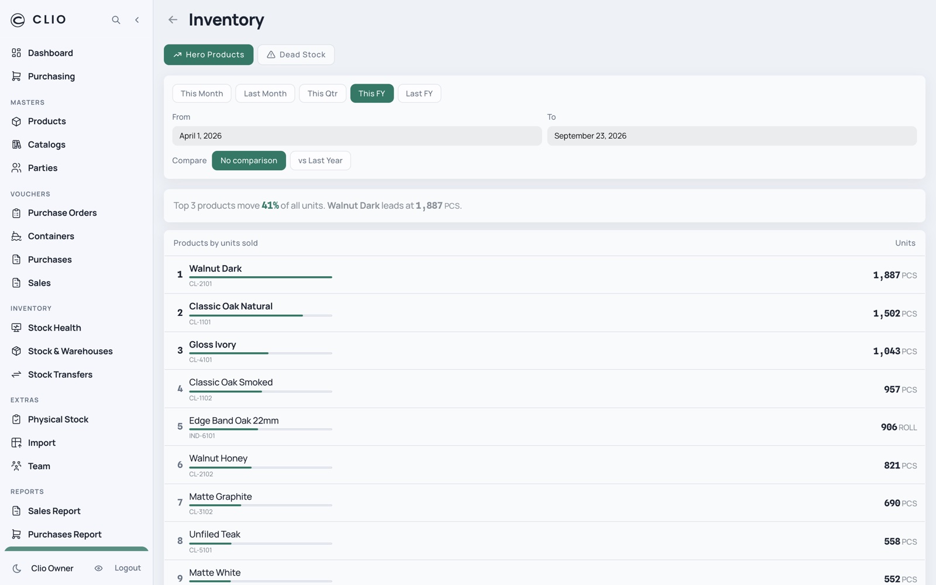This screenshot has height=585, width=936.
Task: Select the This FY range
Action: point(371,94)
